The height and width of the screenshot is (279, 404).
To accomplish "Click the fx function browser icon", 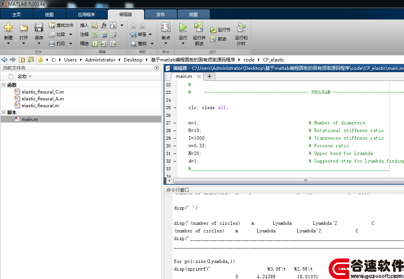I will [104, 25].
